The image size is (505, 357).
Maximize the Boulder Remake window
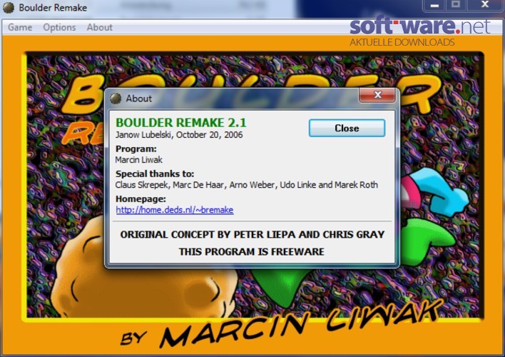455,5
